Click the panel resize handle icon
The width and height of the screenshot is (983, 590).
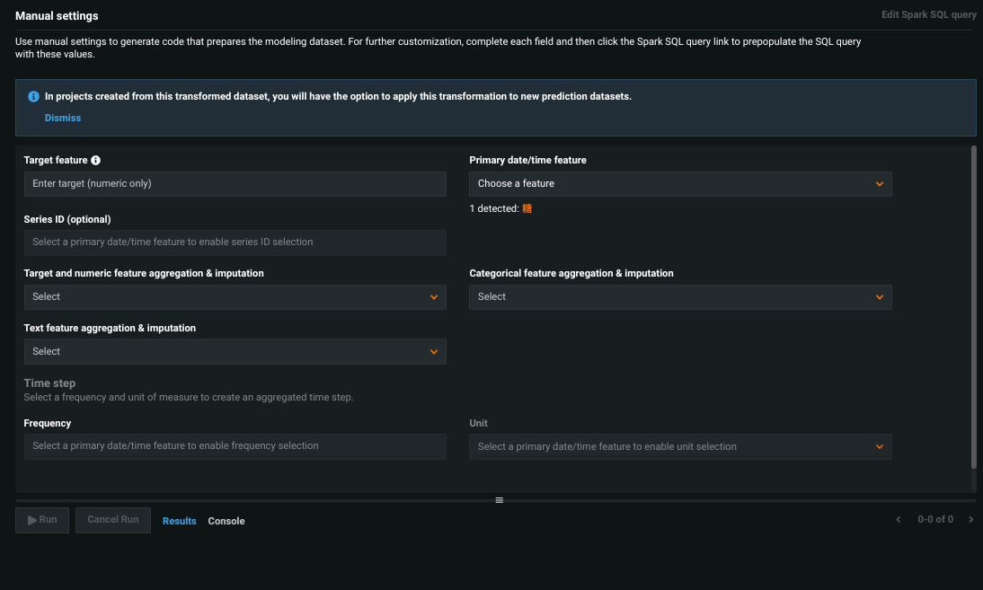[x=500, y=500]
